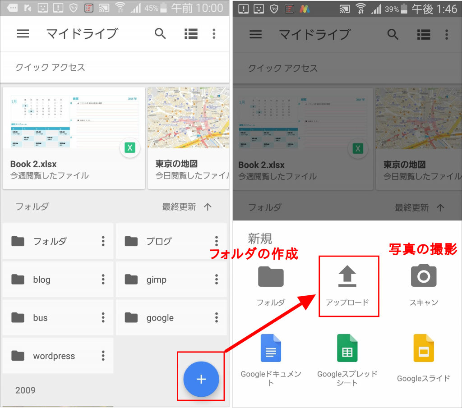Tap the wordpress folder icon
Viewport: 462px width, 408px height.
18,356
